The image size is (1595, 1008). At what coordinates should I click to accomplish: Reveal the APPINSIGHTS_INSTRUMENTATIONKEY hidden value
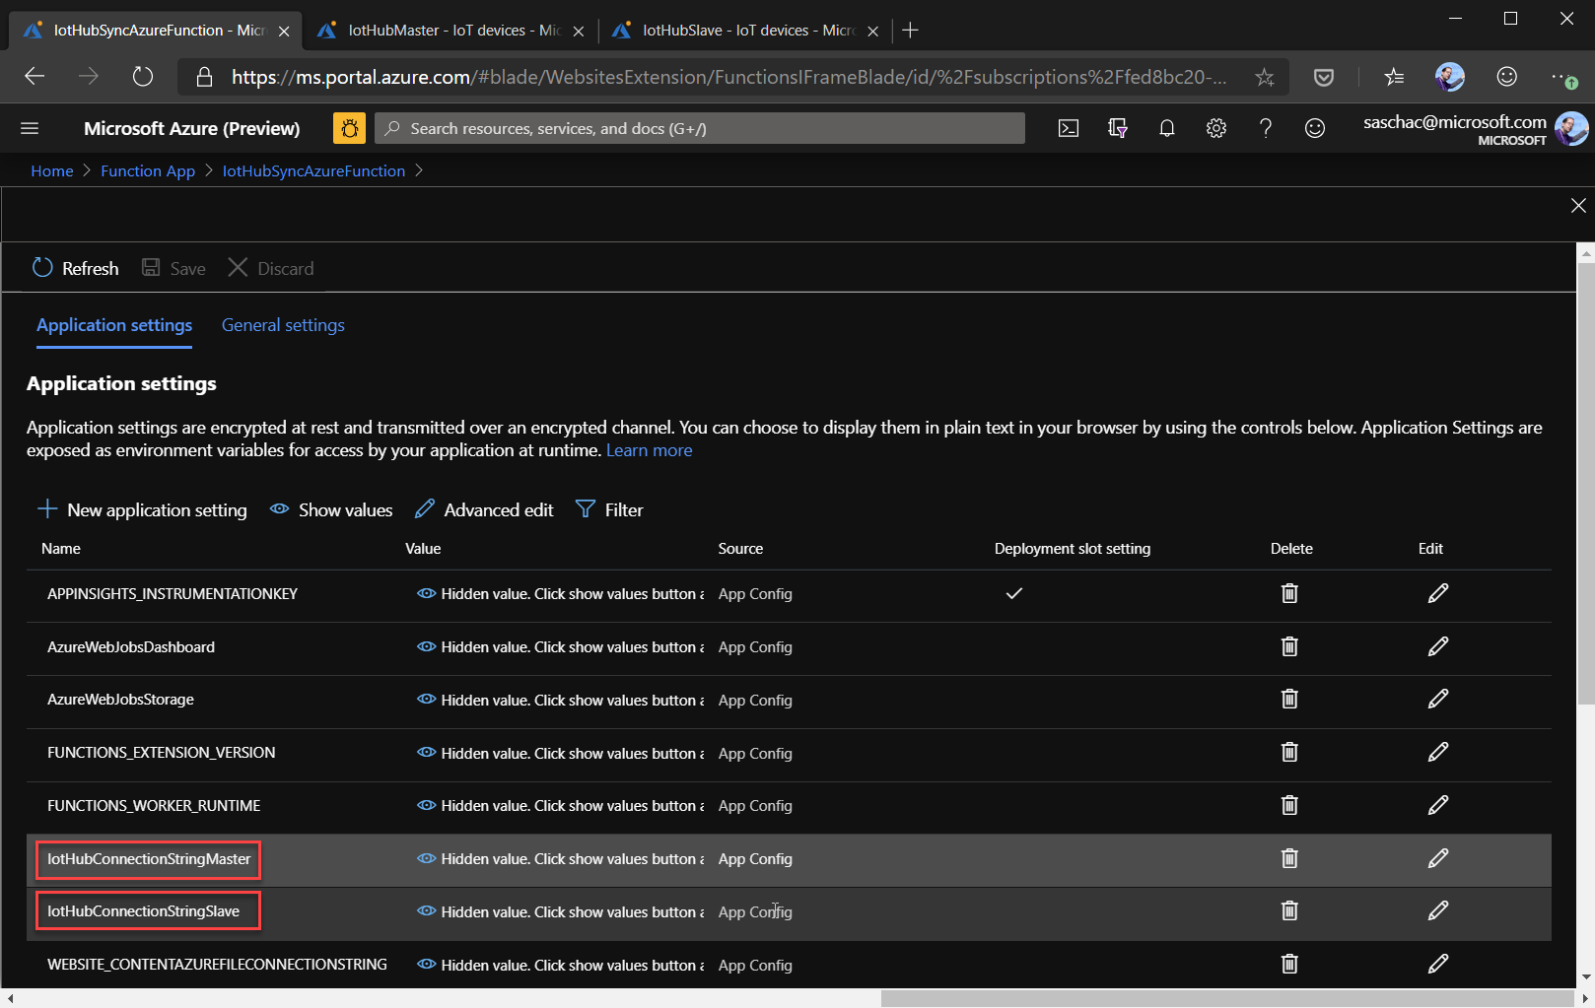point(426,594)
